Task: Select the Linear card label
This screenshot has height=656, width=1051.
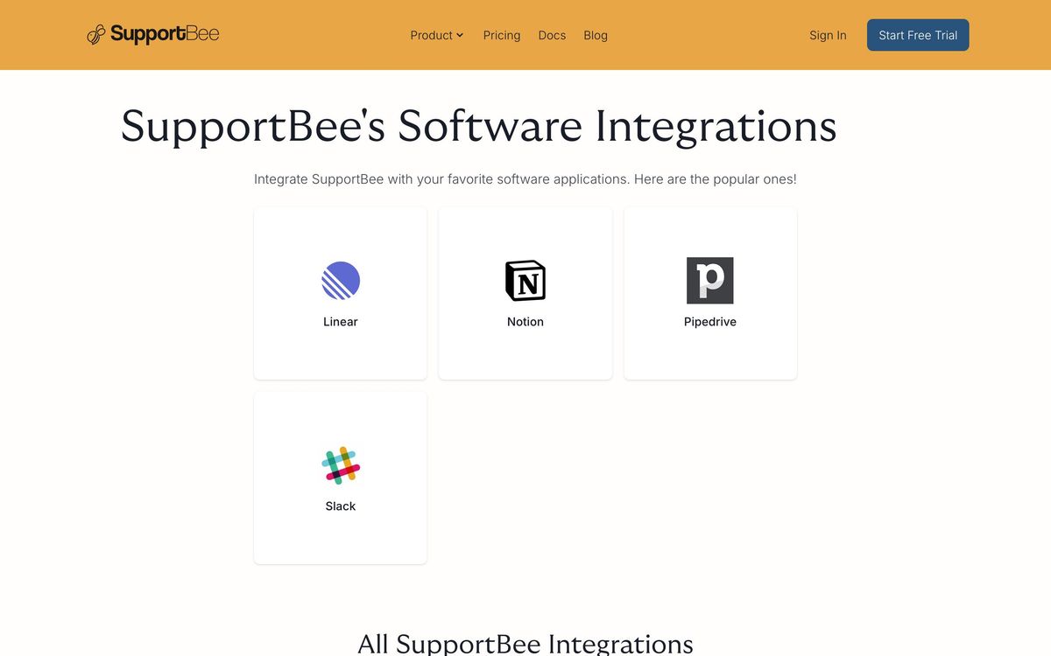Action: 341,322
